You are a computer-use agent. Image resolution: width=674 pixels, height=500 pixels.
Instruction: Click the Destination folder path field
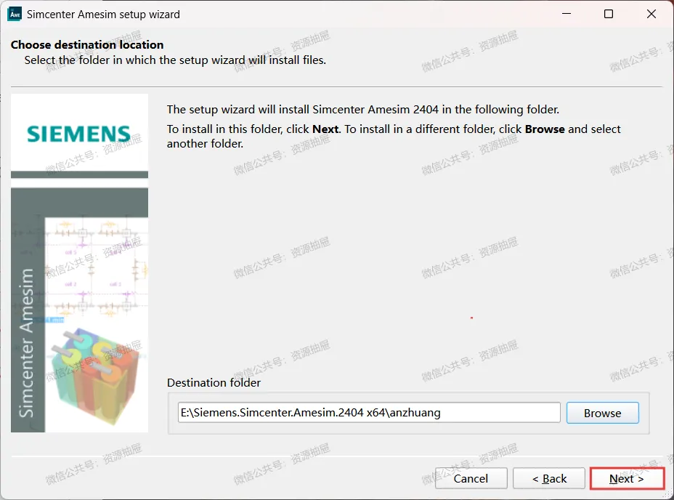click(x=369, y=413)
